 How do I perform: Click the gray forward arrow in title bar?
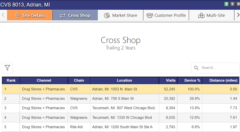click(x=232, y=4)
